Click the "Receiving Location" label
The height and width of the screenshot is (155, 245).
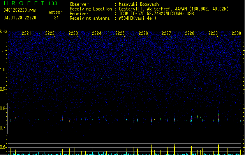coord(91,9)
